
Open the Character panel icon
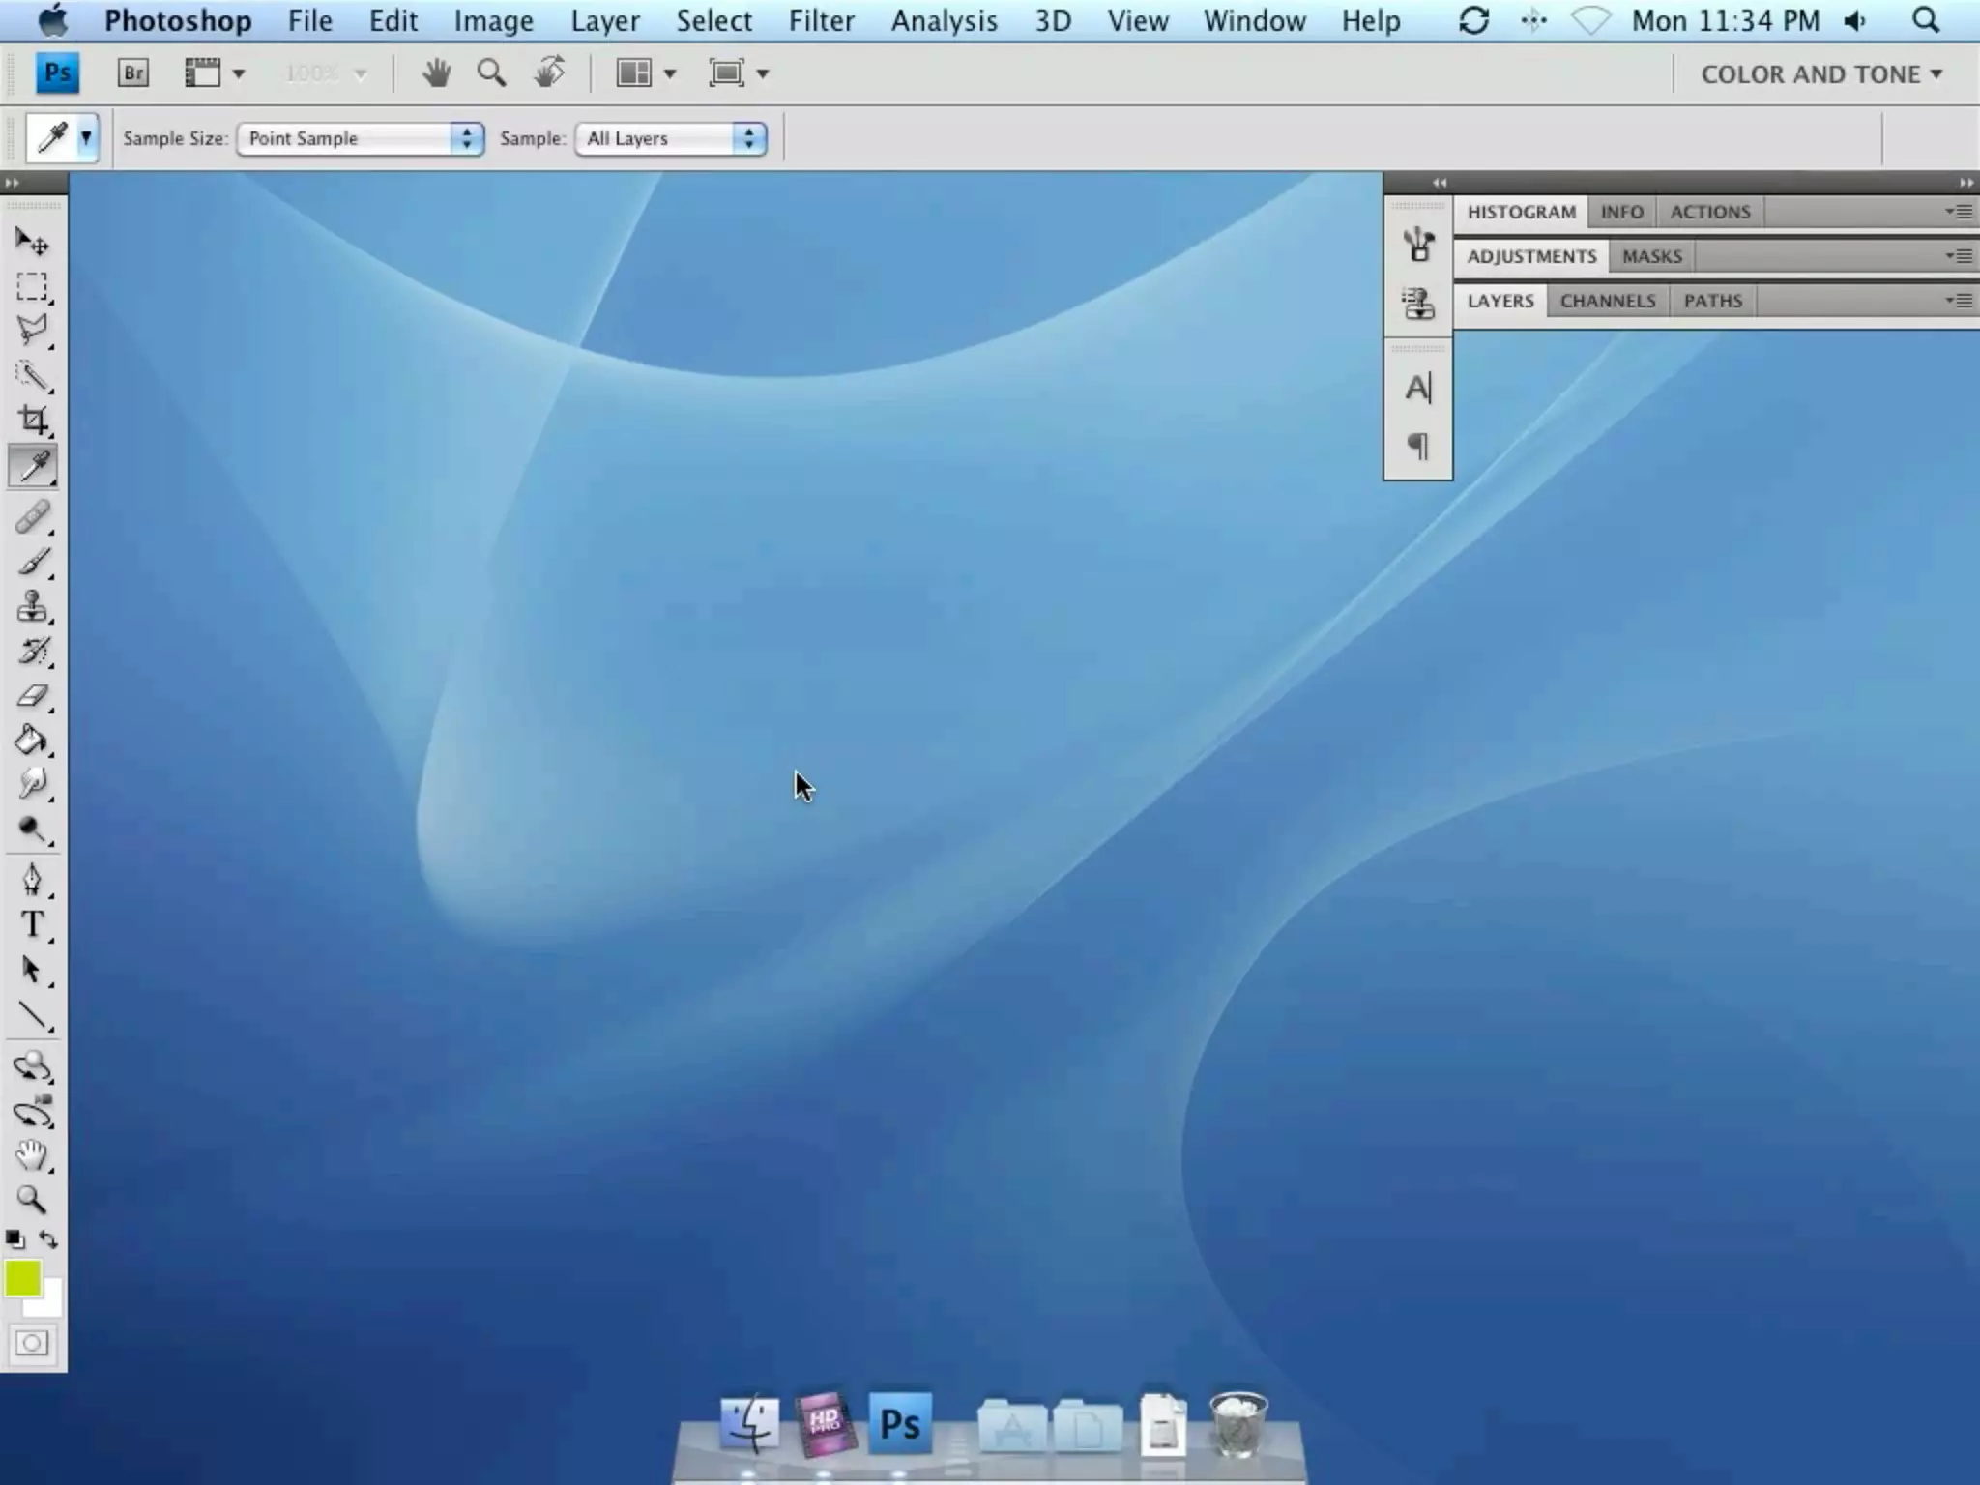pos(1417,389)
